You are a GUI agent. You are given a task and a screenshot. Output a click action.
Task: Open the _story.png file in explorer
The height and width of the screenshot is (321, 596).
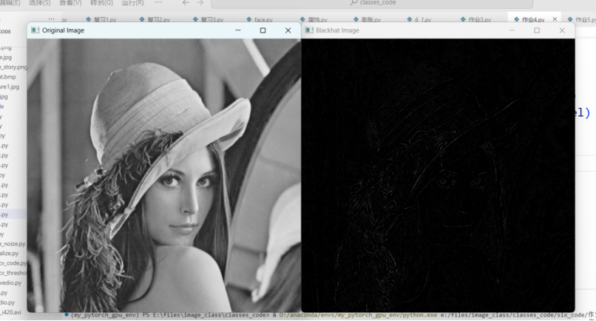point(13,67)
